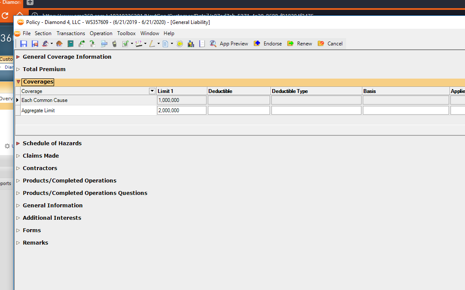465x290 pixels.
Task: Open the Transactions menu
Action: point(71,33)
